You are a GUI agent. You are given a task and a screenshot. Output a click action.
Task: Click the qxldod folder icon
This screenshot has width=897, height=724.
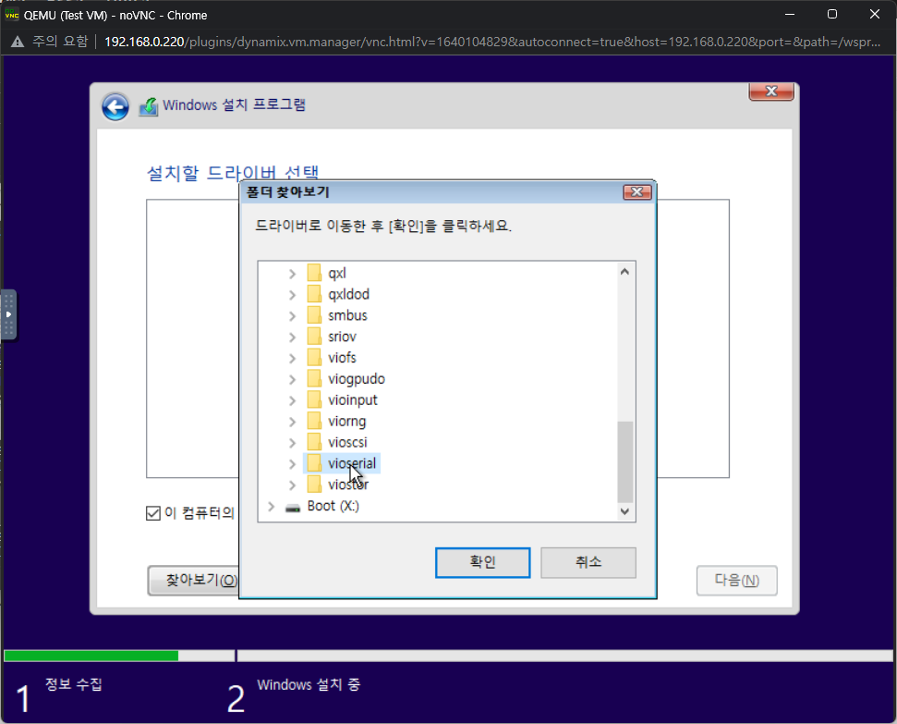314,294
